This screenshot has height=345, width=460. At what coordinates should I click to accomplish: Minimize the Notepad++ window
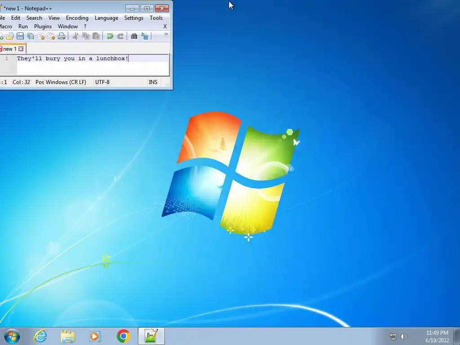[132, 8]
